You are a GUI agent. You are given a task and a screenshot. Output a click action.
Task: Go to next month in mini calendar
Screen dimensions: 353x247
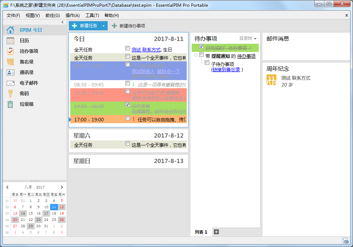[62, 187]
